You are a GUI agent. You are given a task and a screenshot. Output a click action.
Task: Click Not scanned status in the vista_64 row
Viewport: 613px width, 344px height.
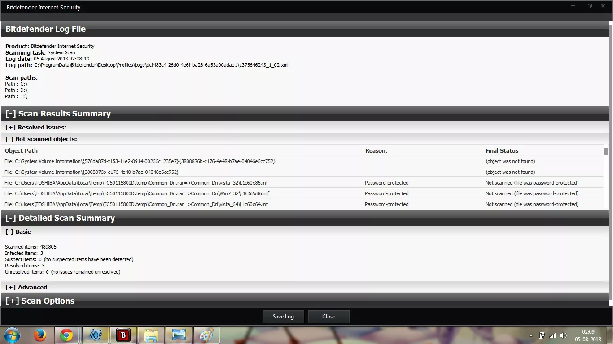coord(532,204)
